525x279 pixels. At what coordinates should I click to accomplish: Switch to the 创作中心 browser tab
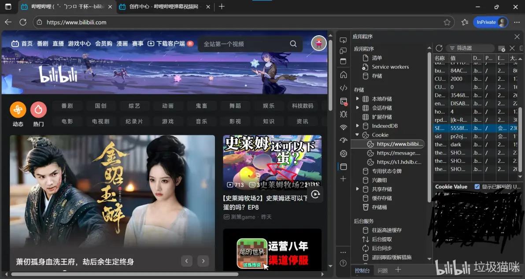165,7
